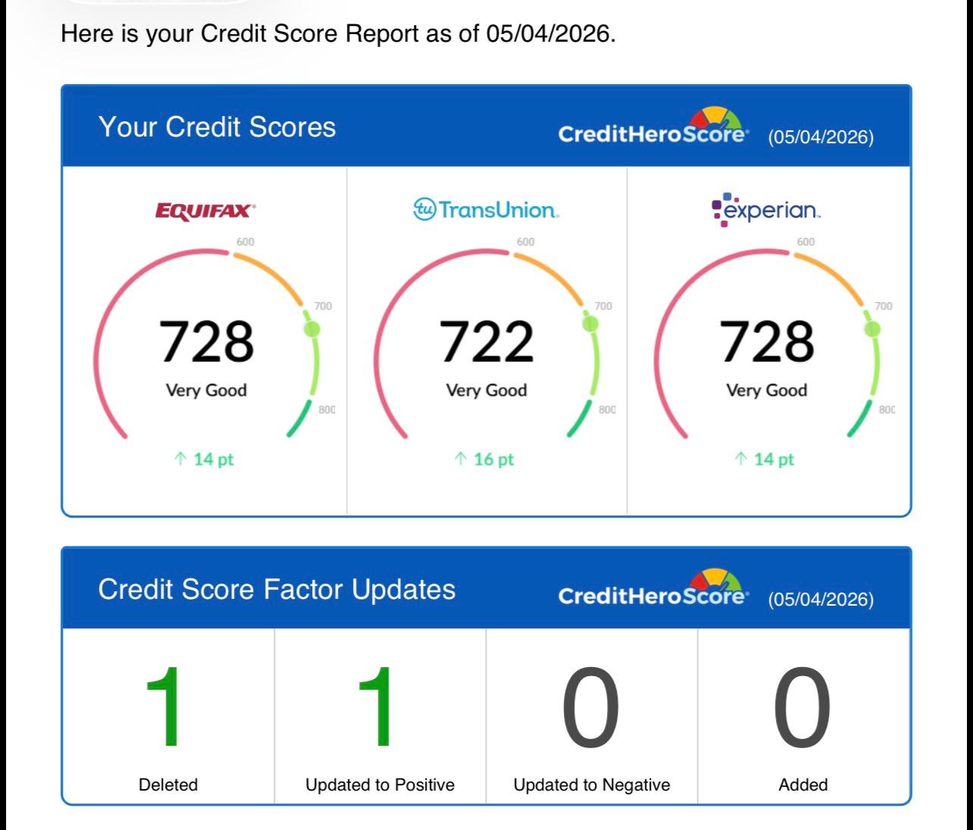The image size is (973, 830).
Task: Click the 700 mark on the TransUnion gauge
Action: [x=603, y=306]
